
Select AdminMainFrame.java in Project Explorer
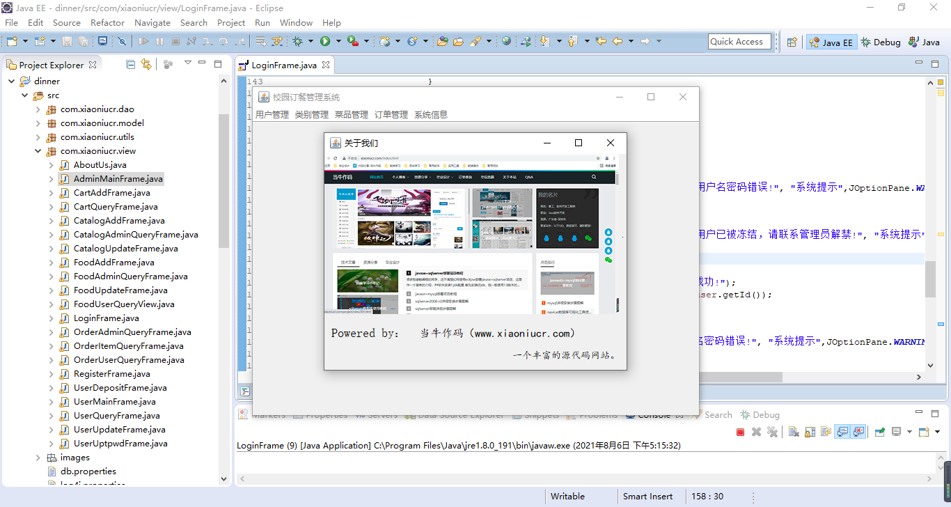[118, 179]
